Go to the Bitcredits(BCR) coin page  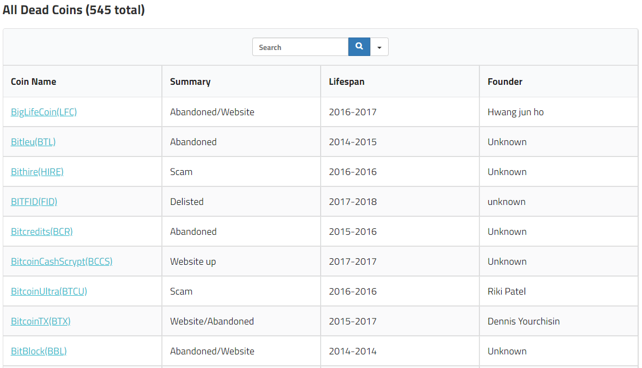pyautogui.click(x=42, y=232)
